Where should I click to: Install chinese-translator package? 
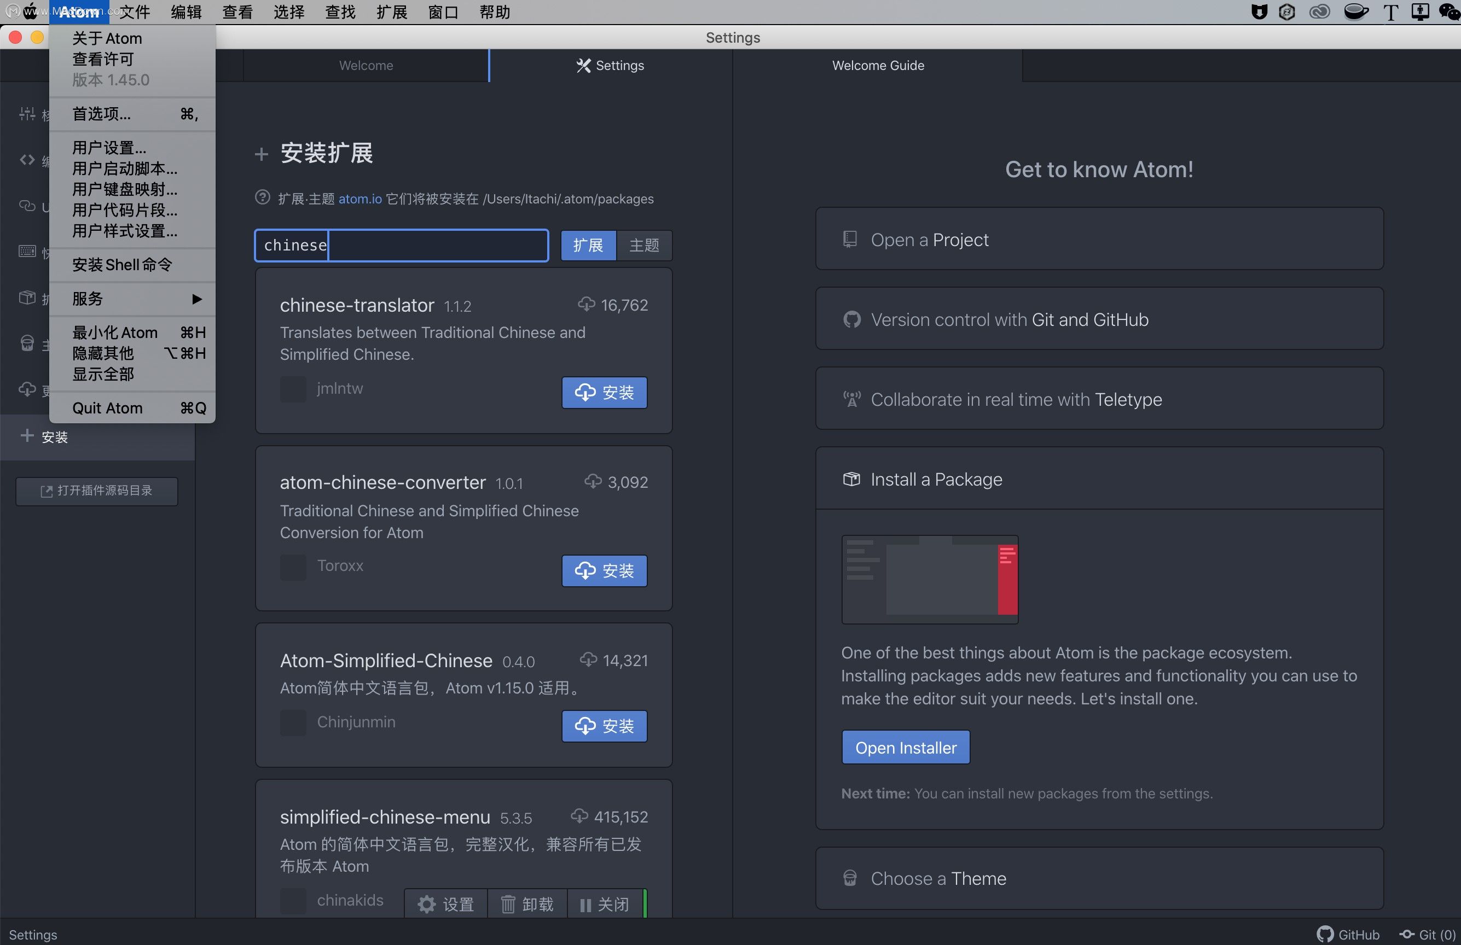tap(604, 392)
